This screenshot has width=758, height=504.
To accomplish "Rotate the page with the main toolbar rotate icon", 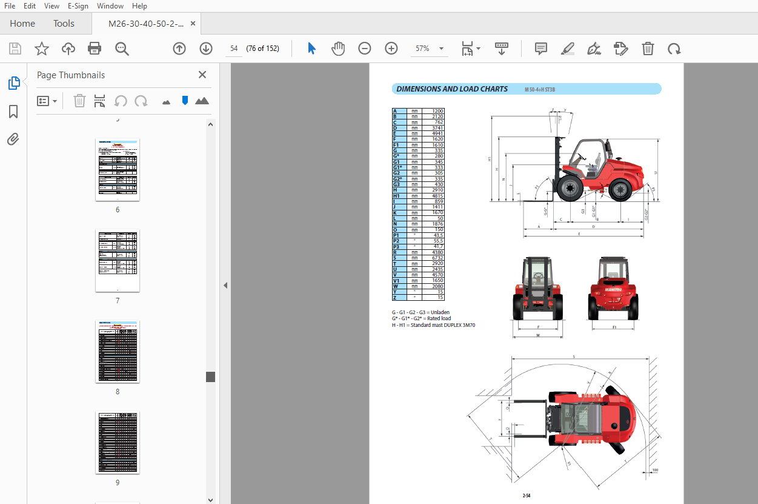I will [674, 49].
